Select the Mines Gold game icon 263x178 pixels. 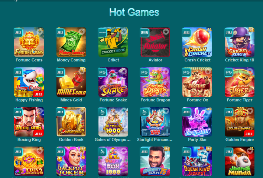71,82
